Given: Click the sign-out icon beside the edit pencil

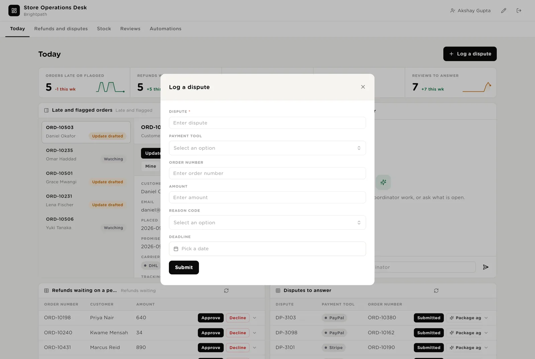Looking at the screenshot, I should click(519, 11).
